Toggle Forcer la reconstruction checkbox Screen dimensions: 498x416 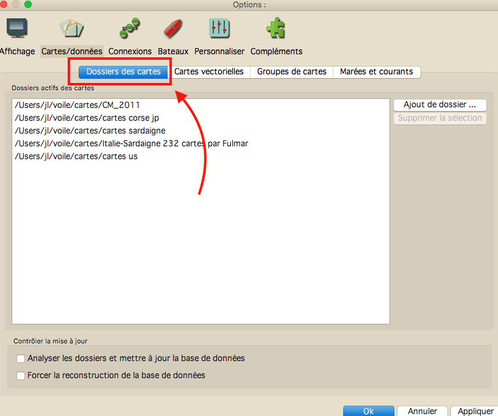pyautogui.click(x=21, y=376)
